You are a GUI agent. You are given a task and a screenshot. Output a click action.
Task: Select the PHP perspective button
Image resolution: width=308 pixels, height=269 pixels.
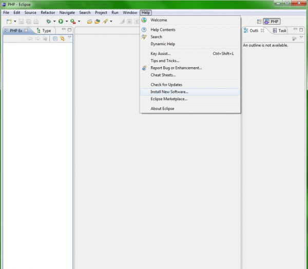(x=272, y=22)
